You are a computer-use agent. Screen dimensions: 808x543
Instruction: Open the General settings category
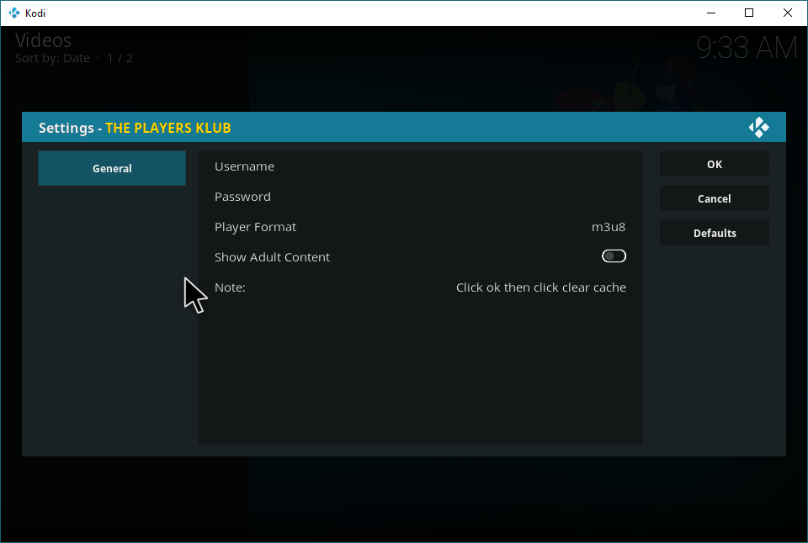click(x=112, y=168)
